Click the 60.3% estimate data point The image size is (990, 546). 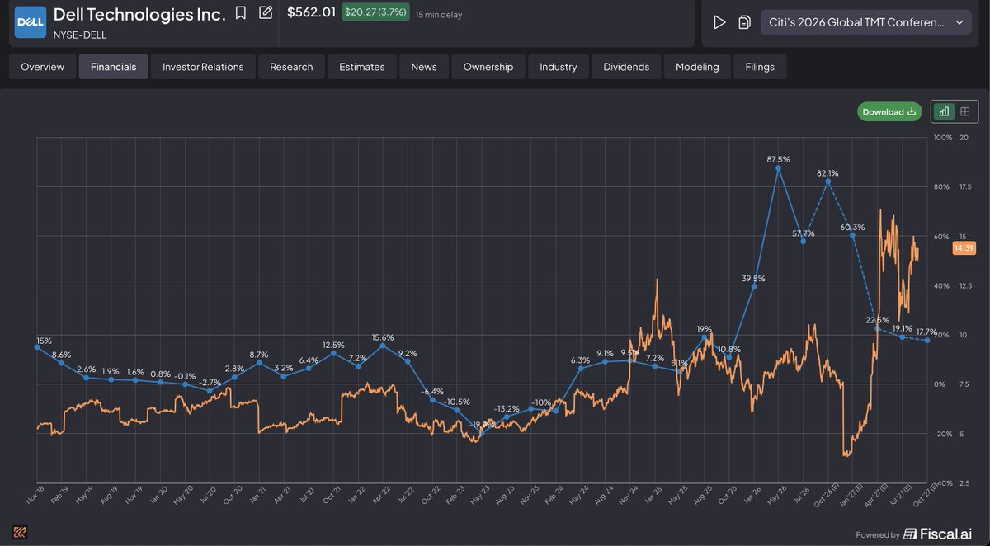[852, 235]
